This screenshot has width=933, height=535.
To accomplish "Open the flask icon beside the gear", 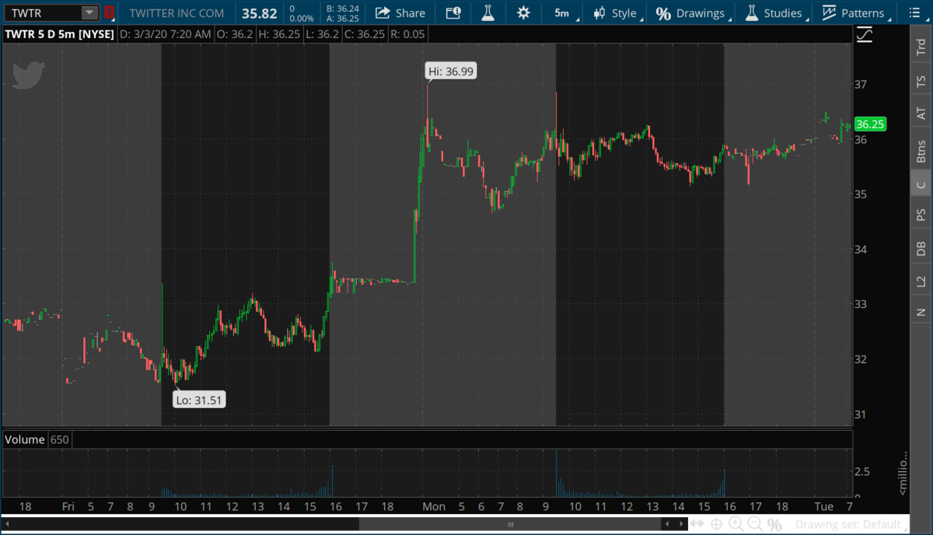I will pos(488,12).
